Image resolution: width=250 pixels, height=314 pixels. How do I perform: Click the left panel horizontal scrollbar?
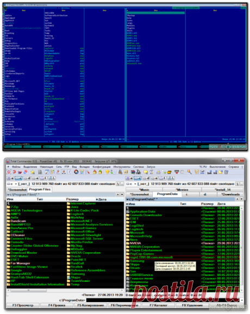coord(65,290)
